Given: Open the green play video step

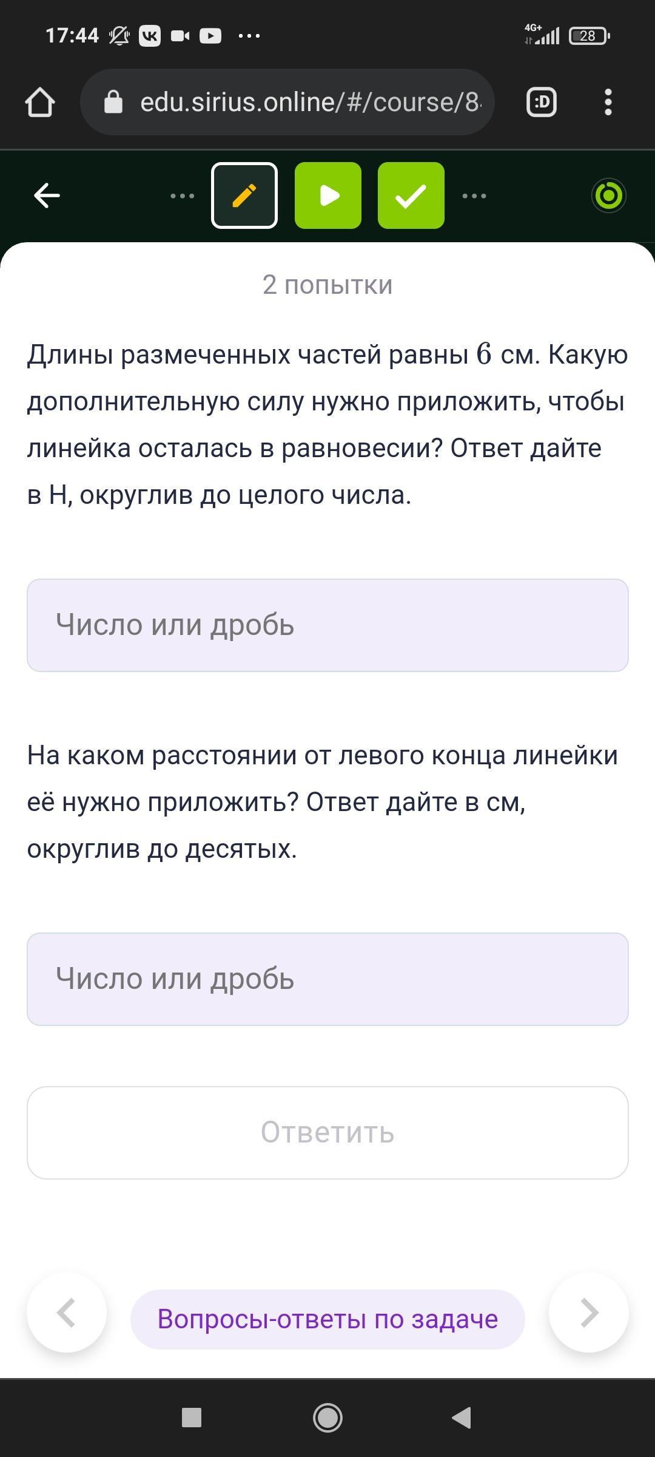Looking at the screenshot, I should pos(328,195).
